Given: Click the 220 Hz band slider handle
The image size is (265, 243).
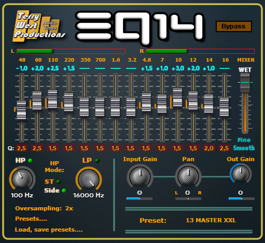Looking at the screenshot, I should point(68,103).
